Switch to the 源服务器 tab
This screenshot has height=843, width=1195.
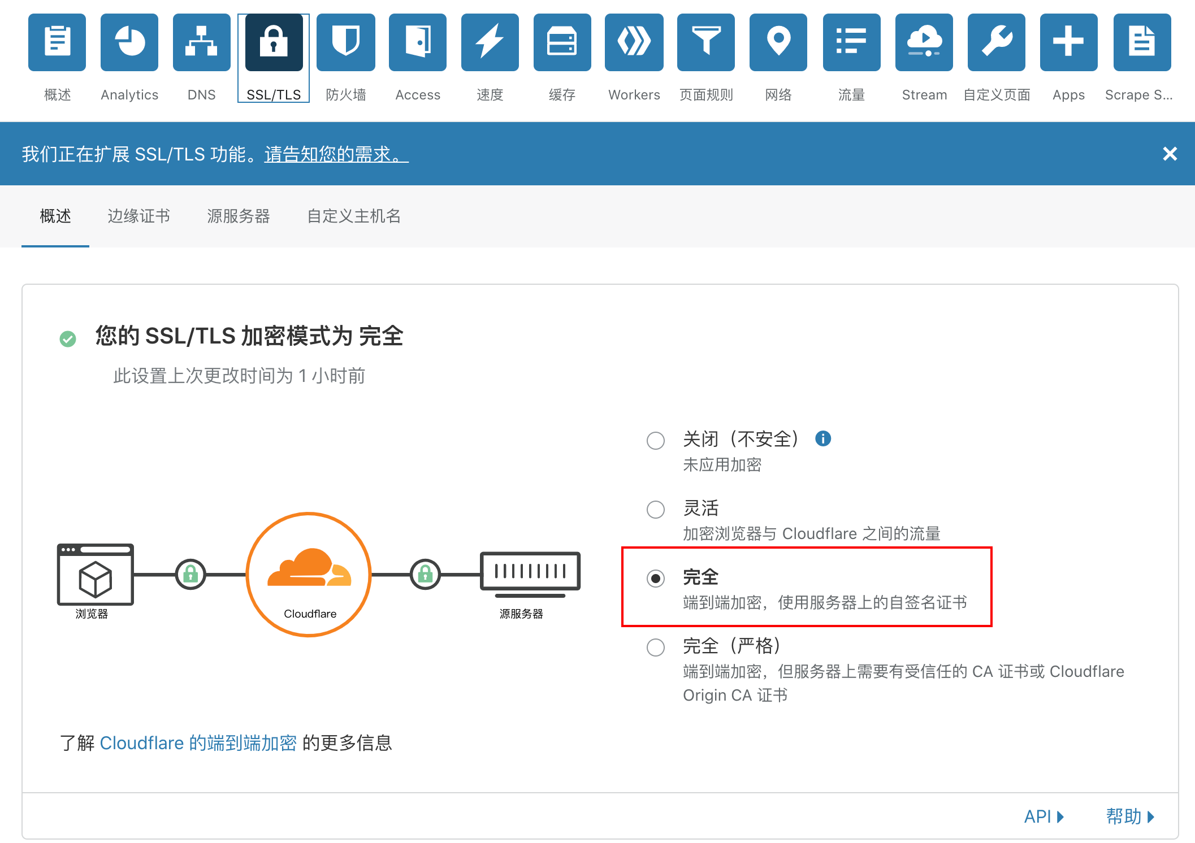[x=239, y=216]
